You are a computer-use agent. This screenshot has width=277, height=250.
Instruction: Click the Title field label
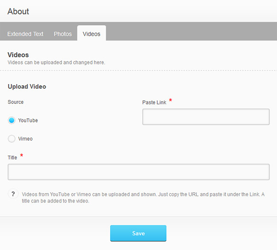[12, 158]
